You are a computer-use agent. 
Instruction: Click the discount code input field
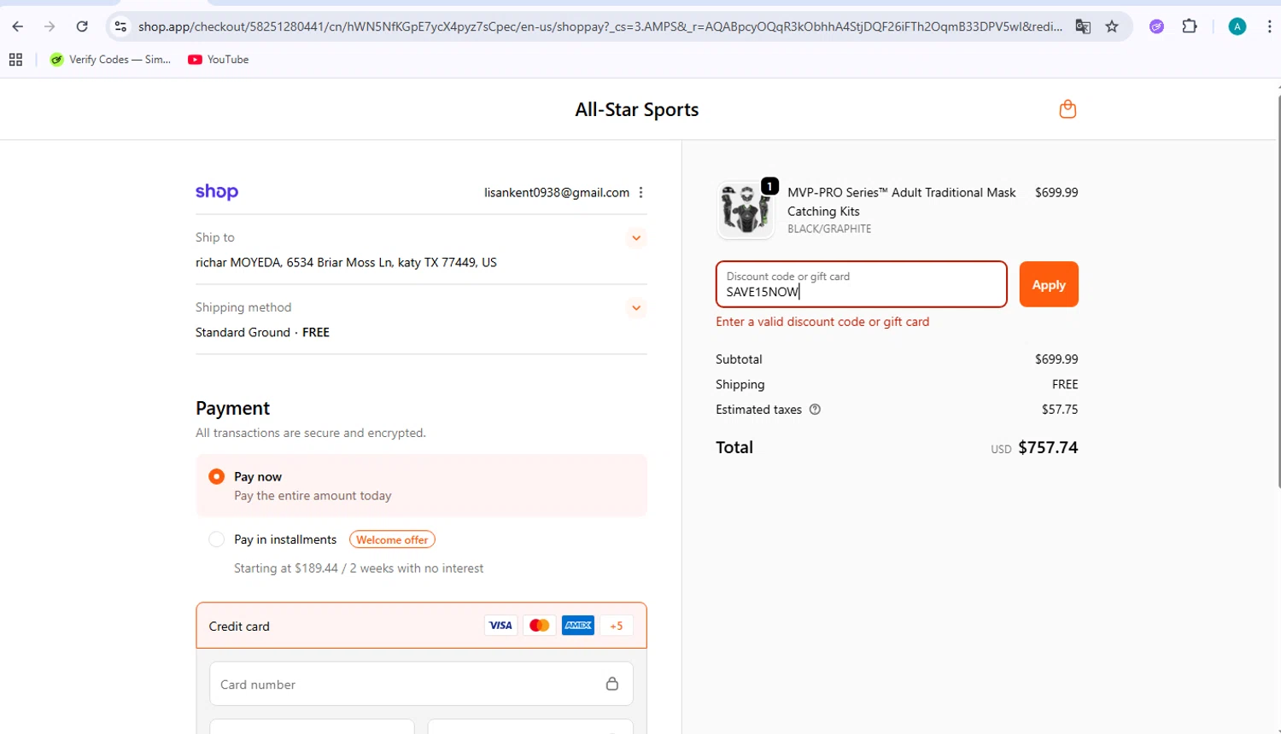coord(861,284)
